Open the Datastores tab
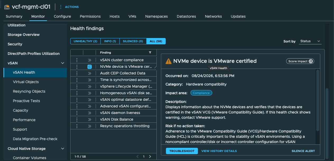 tap(186, 16)
